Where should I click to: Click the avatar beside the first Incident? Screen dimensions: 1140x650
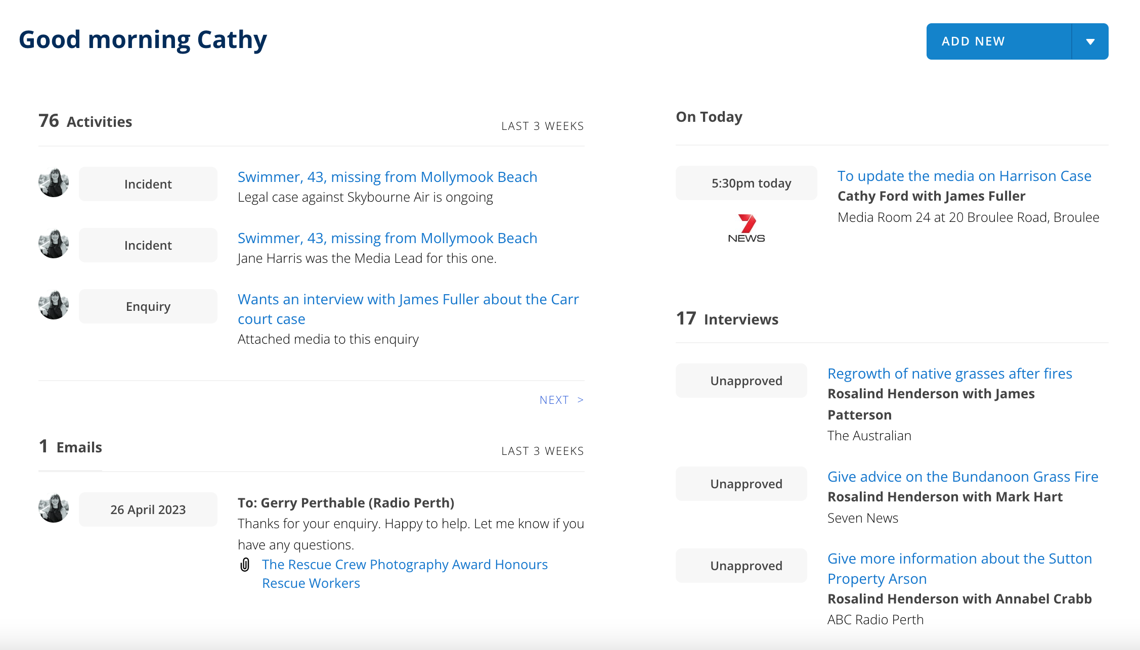pyautogui.click(x=54, y=183)
